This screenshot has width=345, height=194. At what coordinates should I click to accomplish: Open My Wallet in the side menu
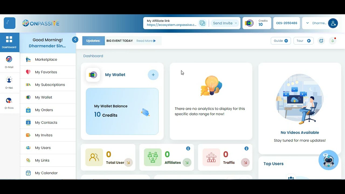48,97
